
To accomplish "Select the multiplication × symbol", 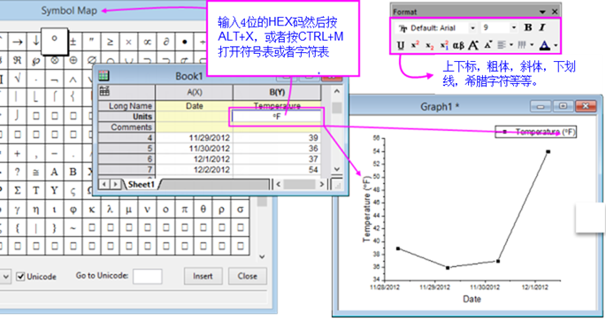I will (128, 42).
